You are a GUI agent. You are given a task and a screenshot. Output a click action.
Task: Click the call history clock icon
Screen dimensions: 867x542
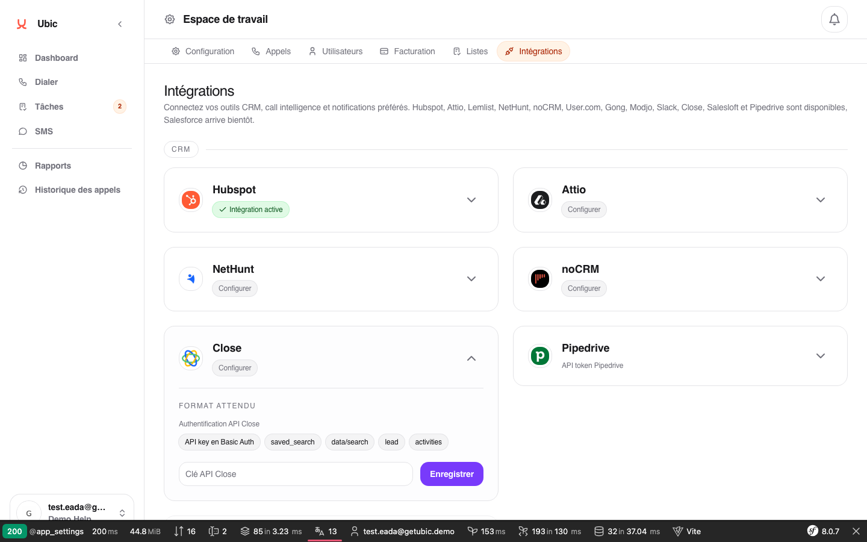[23, 190]
